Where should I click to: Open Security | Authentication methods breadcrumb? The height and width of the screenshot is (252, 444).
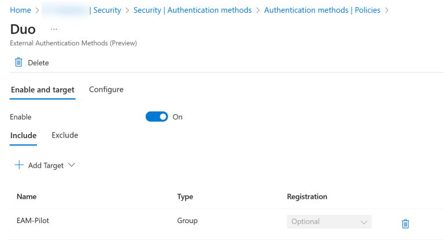(193, 10)
